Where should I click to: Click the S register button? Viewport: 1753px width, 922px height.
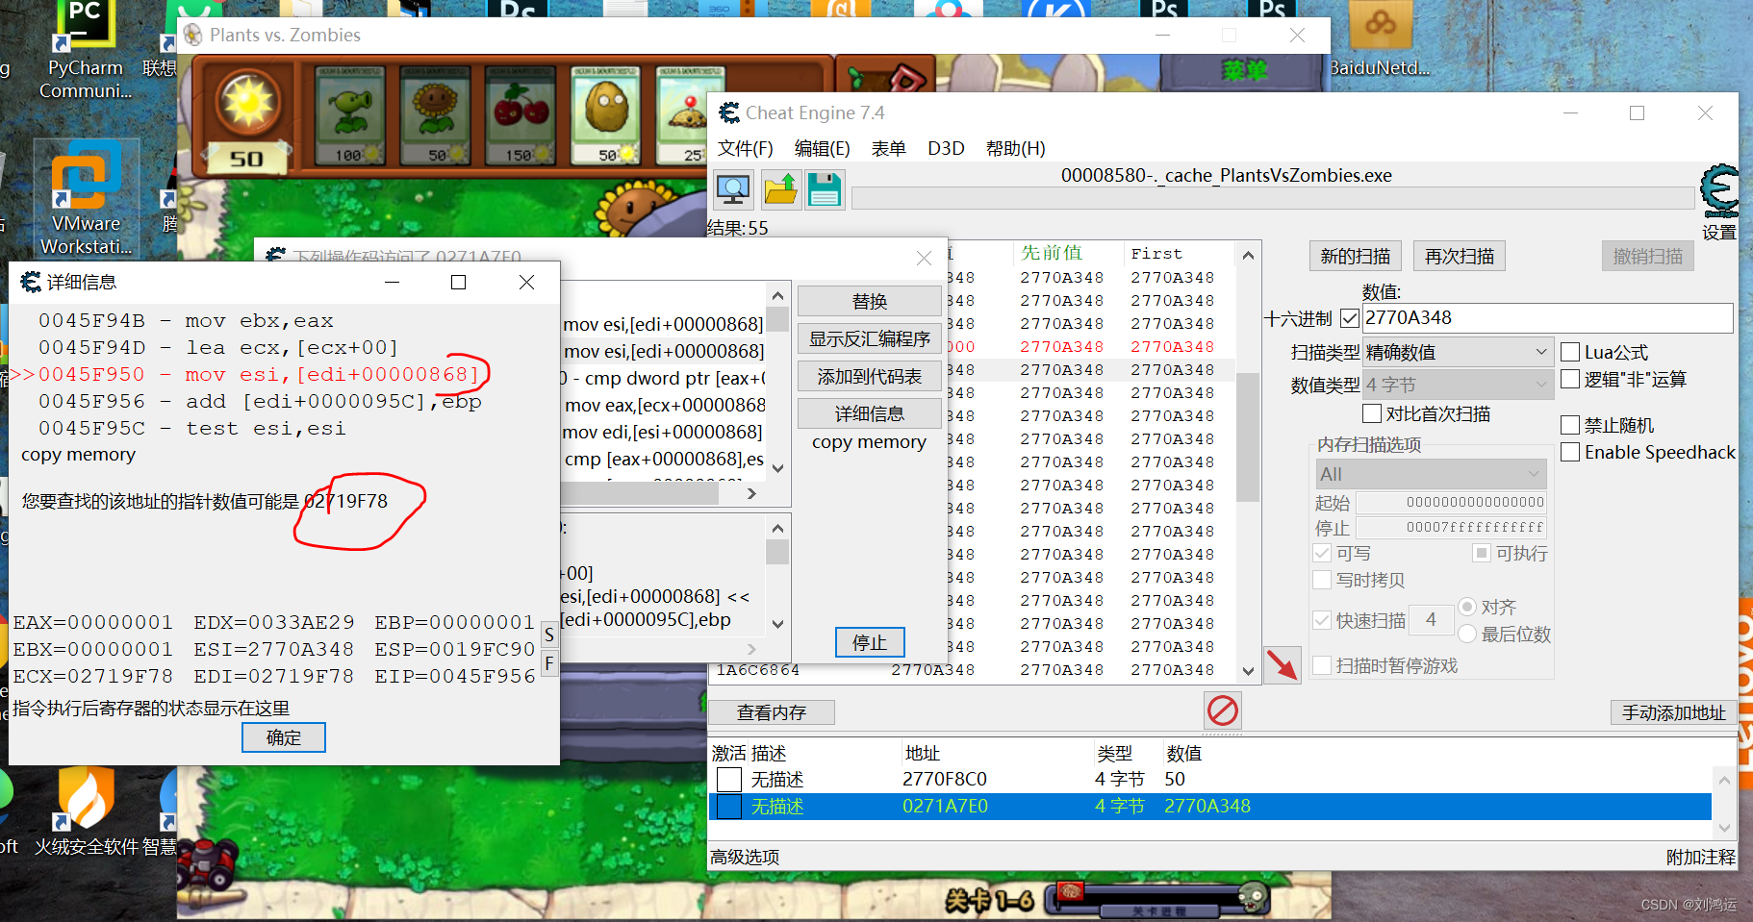tap(549, 635)
